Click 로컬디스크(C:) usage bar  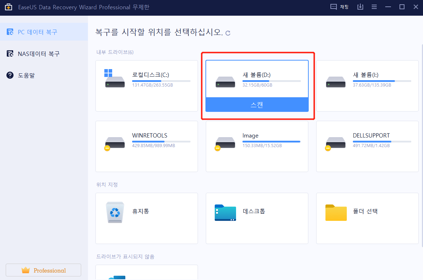pos(161,81)
